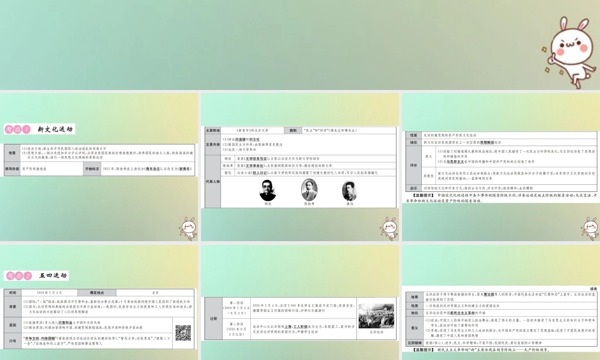
Task: Select the portrait photo of 鲁迅
Action: tap(349, 191)
